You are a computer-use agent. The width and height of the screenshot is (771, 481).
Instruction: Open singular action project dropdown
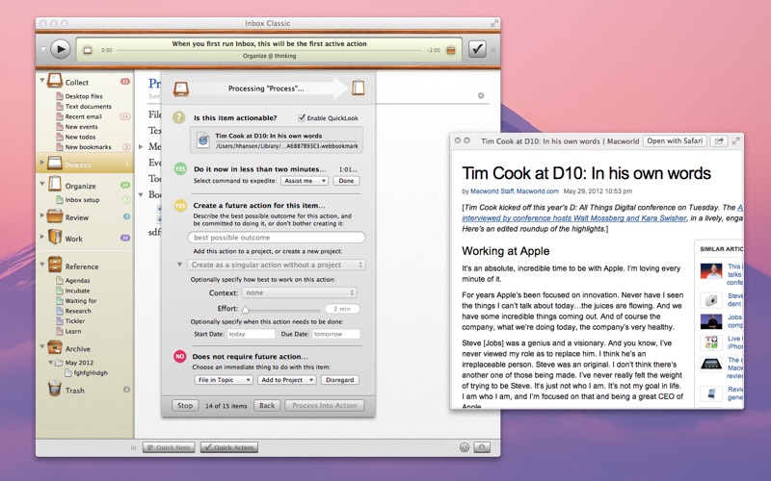[276, 265]
